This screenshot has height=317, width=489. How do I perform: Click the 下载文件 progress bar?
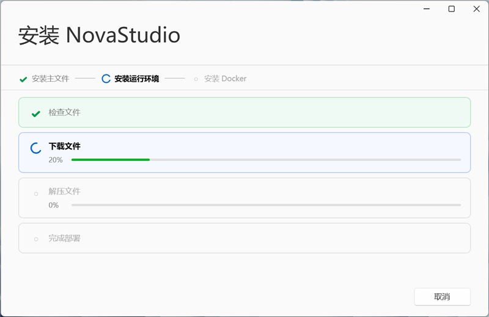point(266,160)
